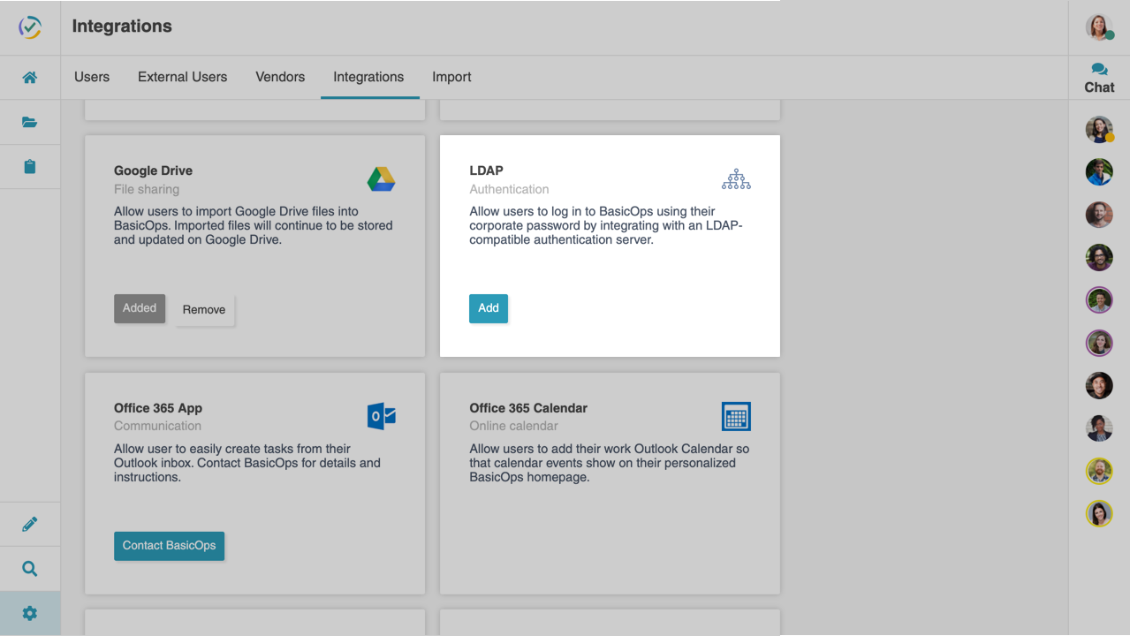The image size is (1130, 636).
Task: Open search with magnifier icon
Action: point(30,569)
